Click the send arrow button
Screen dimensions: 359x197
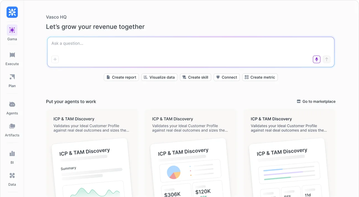coord(327,59)
